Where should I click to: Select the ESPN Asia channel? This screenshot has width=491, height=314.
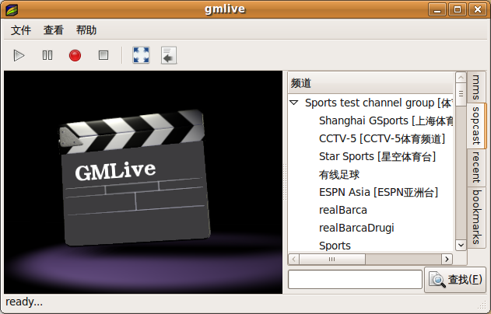370,192
